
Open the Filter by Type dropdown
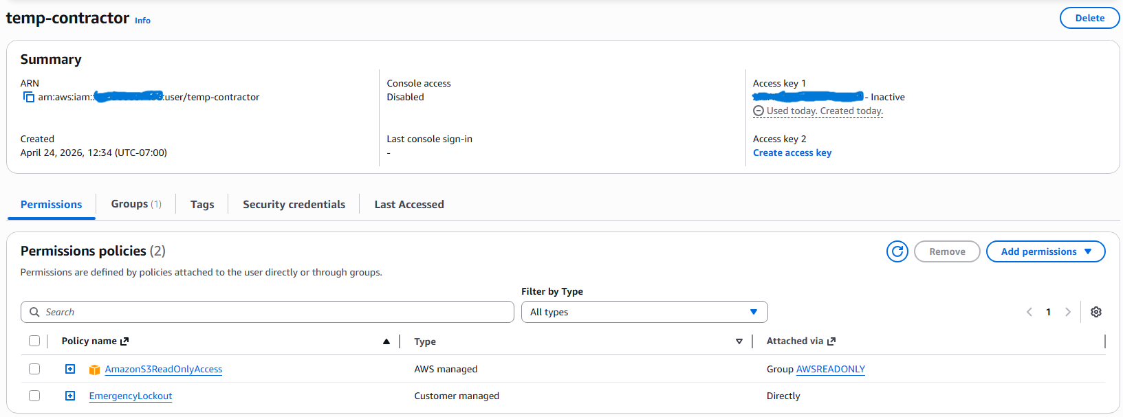644,312
